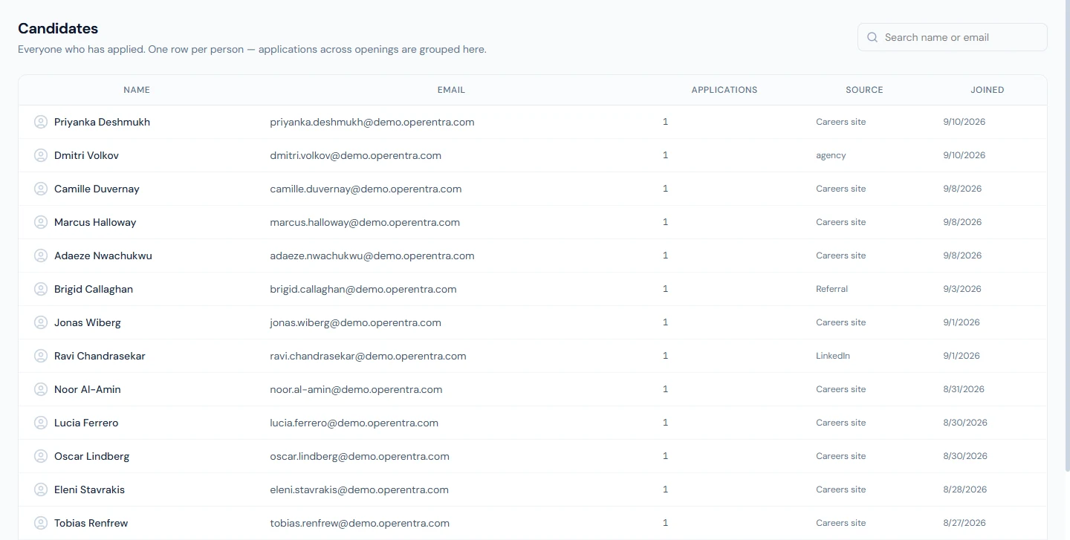Click the JOINED column header
1070x540 pixels.
(988, 90)
